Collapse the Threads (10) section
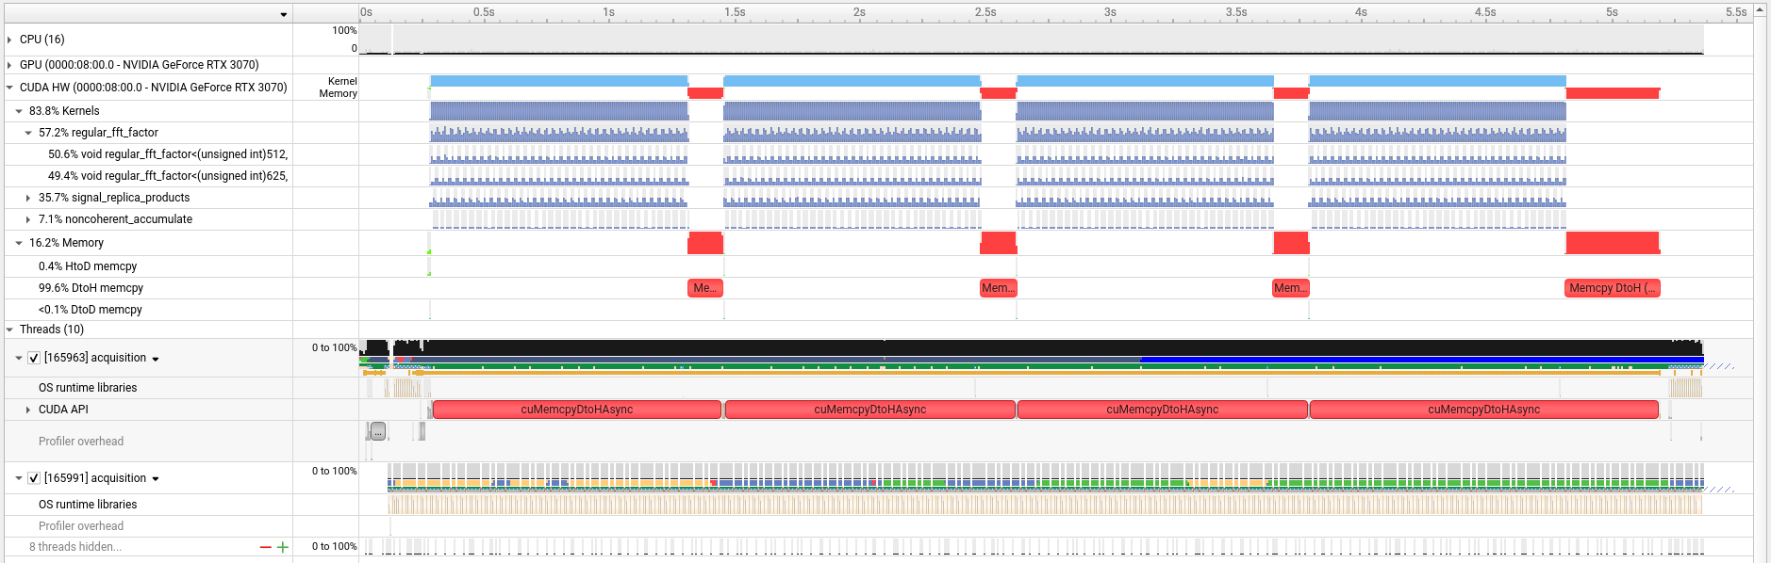The height and width of the screenshot is (563, 1771). [x=9, y=330]
